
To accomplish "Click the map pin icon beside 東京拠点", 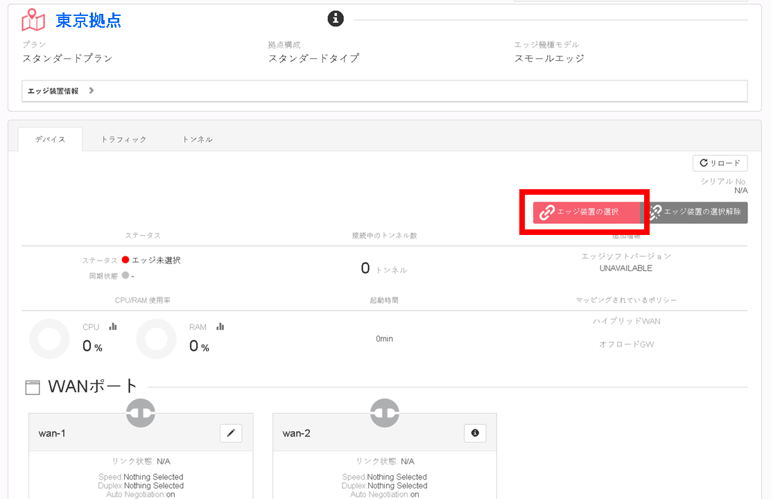I will [33, 19].
